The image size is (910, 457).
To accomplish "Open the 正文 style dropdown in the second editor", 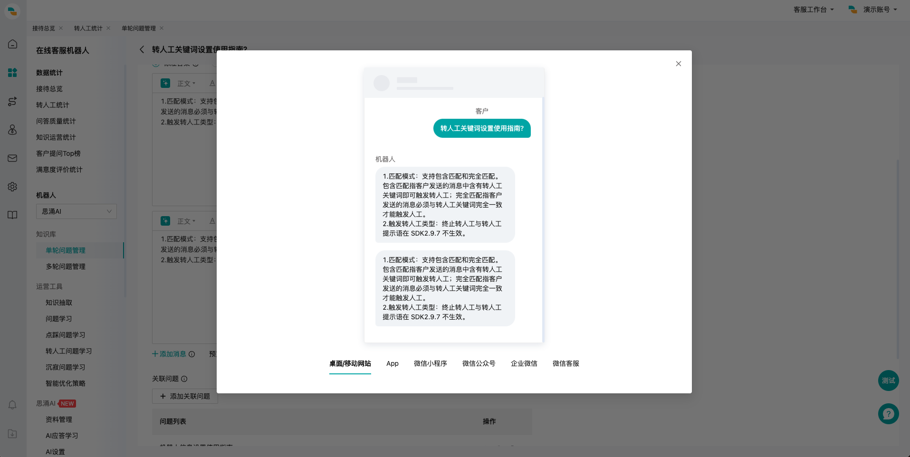I will [186, 221].
